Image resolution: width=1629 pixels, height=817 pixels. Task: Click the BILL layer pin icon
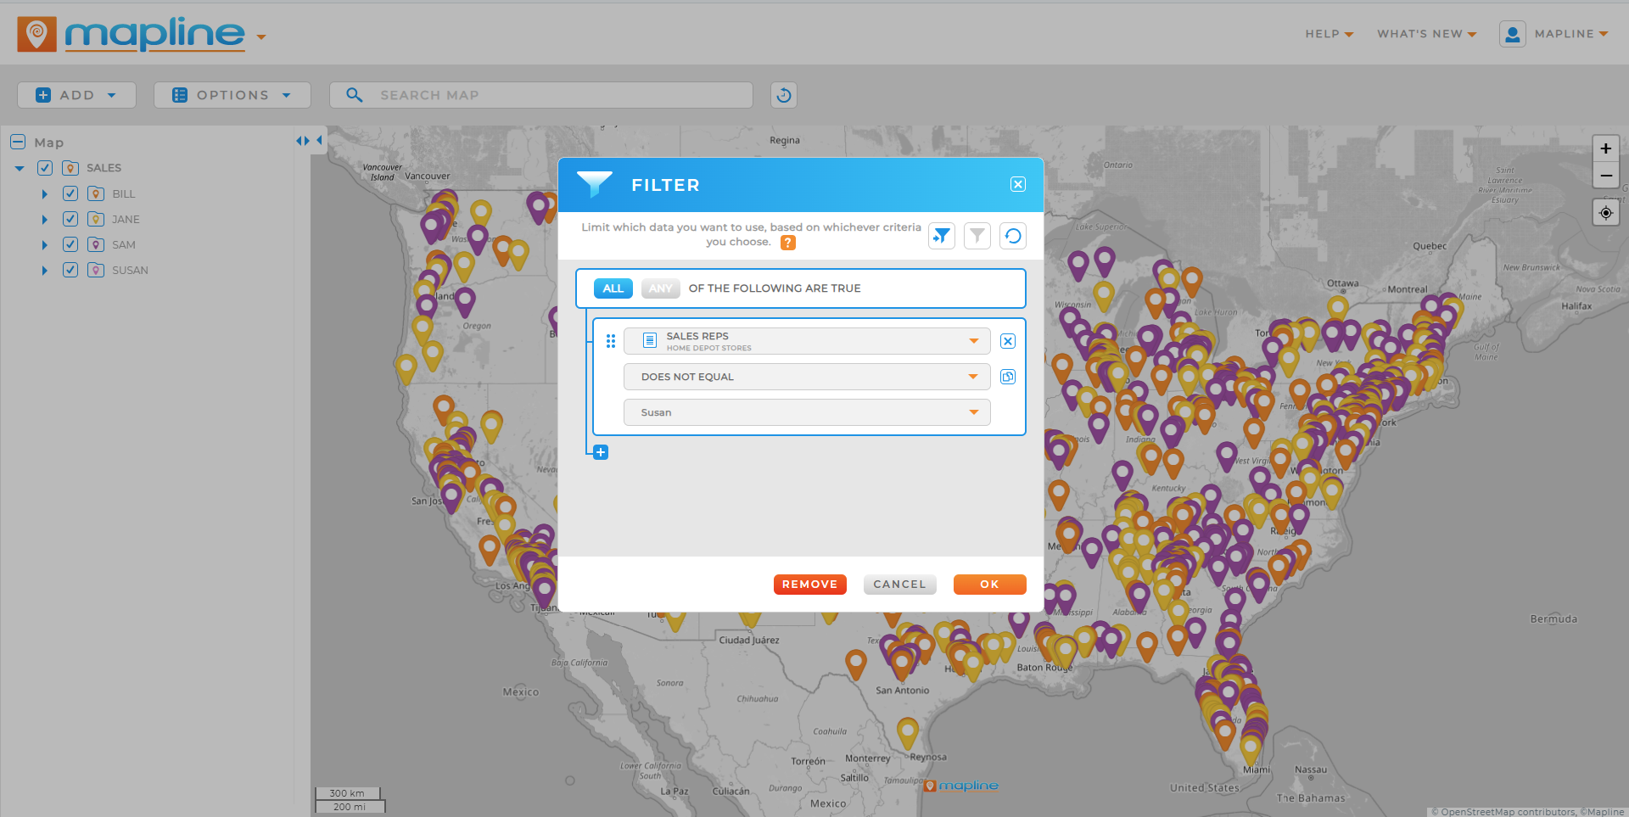[96, 193]
